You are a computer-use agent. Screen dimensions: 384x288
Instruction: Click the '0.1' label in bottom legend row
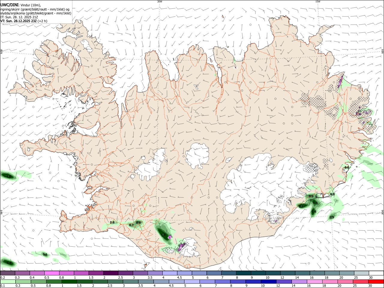tap(2, 286)
